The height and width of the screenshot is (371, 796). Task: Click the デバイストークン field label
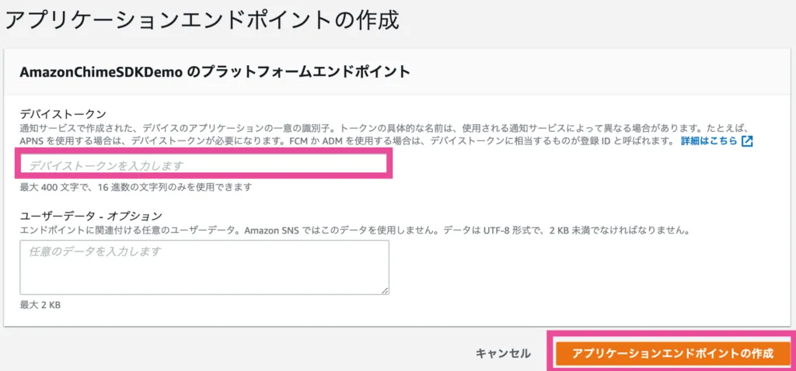(63, 113)
